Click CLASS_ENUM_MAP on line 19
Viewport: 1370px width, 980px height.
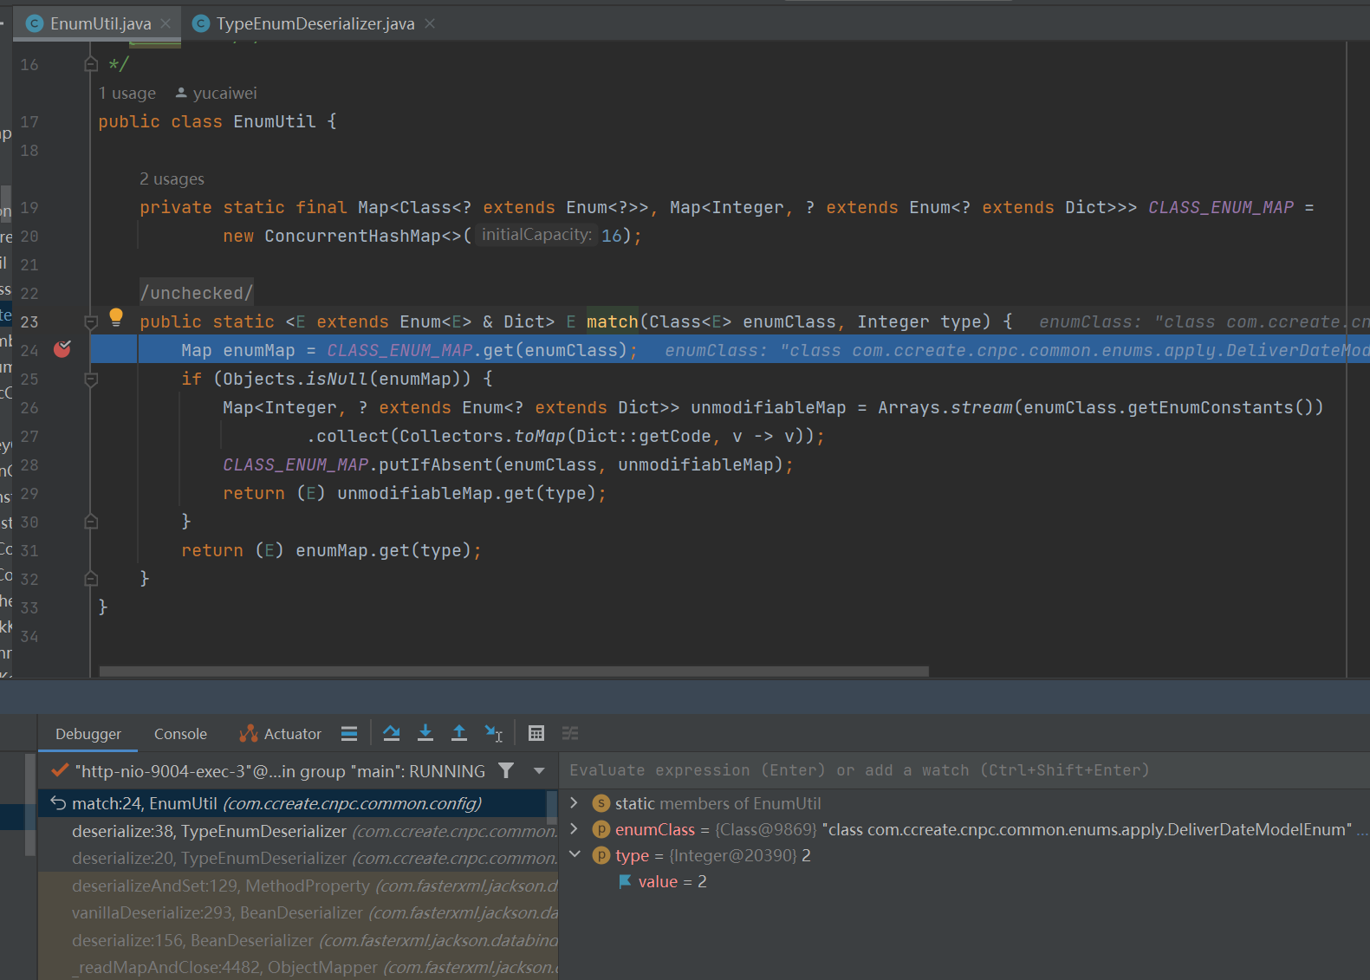tap(1221, 207)
